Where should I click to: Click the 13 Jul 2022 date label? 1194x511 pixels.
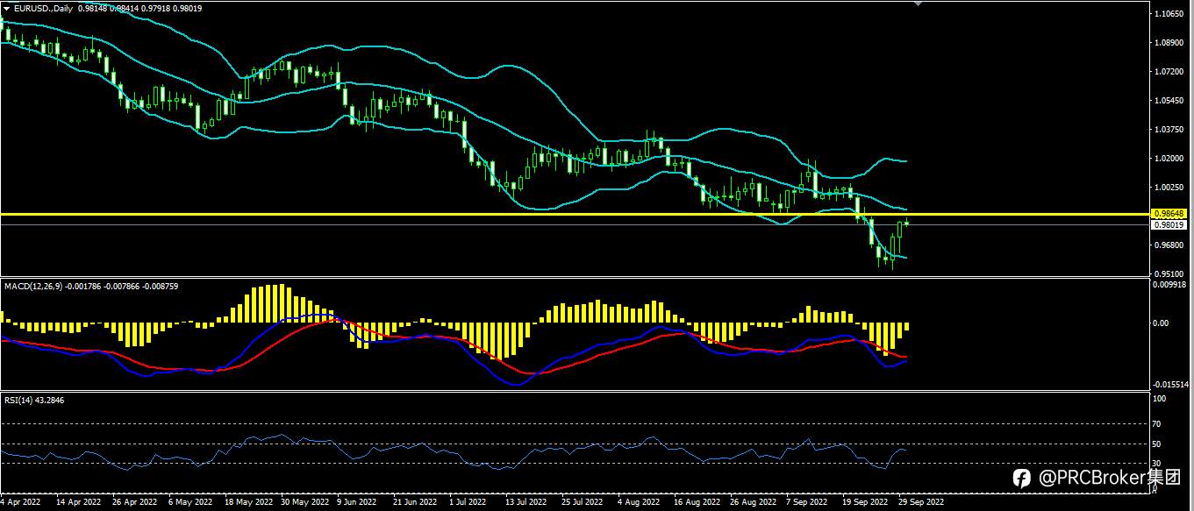(x=526, y=503)
